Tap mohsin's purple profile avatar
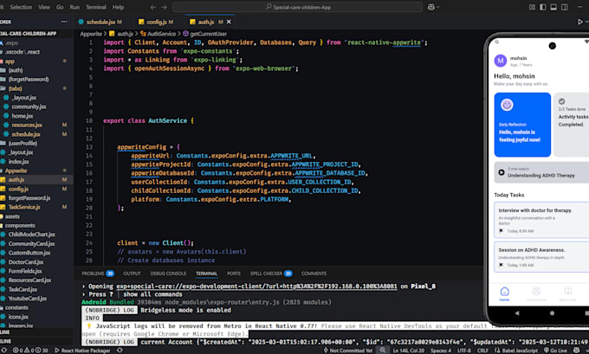 click(501, 60)
